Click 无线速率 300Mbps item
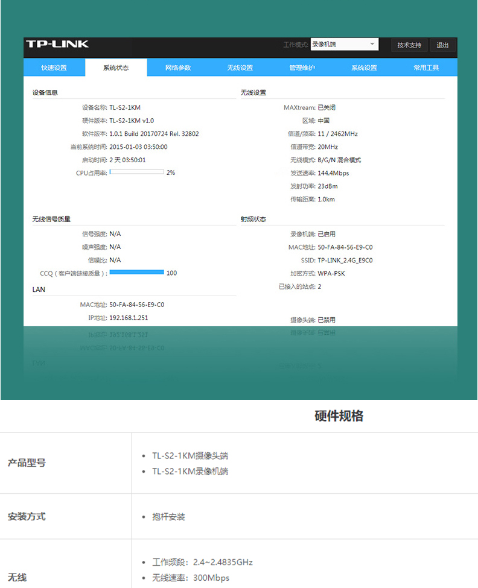This screenshot has width=478, height=588. (x=191, y=578)
